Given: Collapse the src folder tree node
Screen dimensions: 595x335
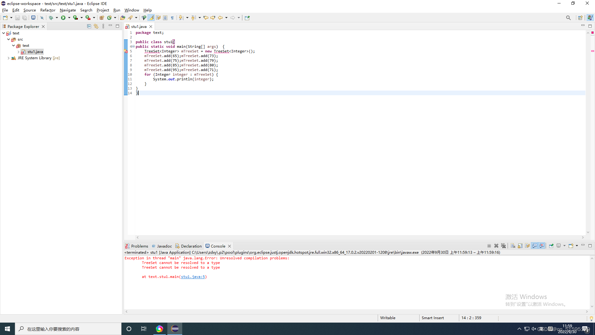Looking at the screenshot, I should (x=8, y=39).
